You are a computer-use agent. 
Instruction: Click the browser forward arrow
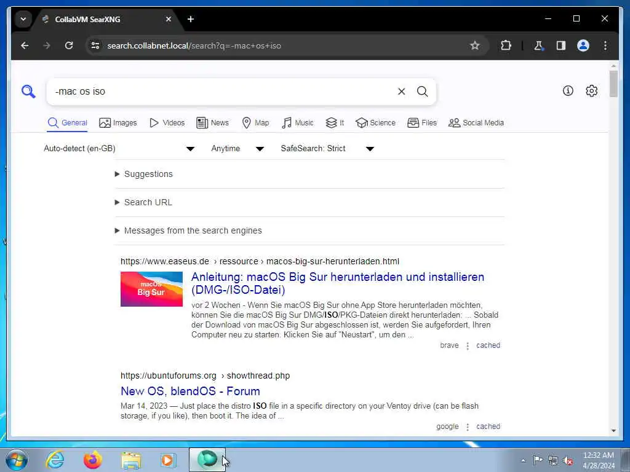tap(47, 45)
